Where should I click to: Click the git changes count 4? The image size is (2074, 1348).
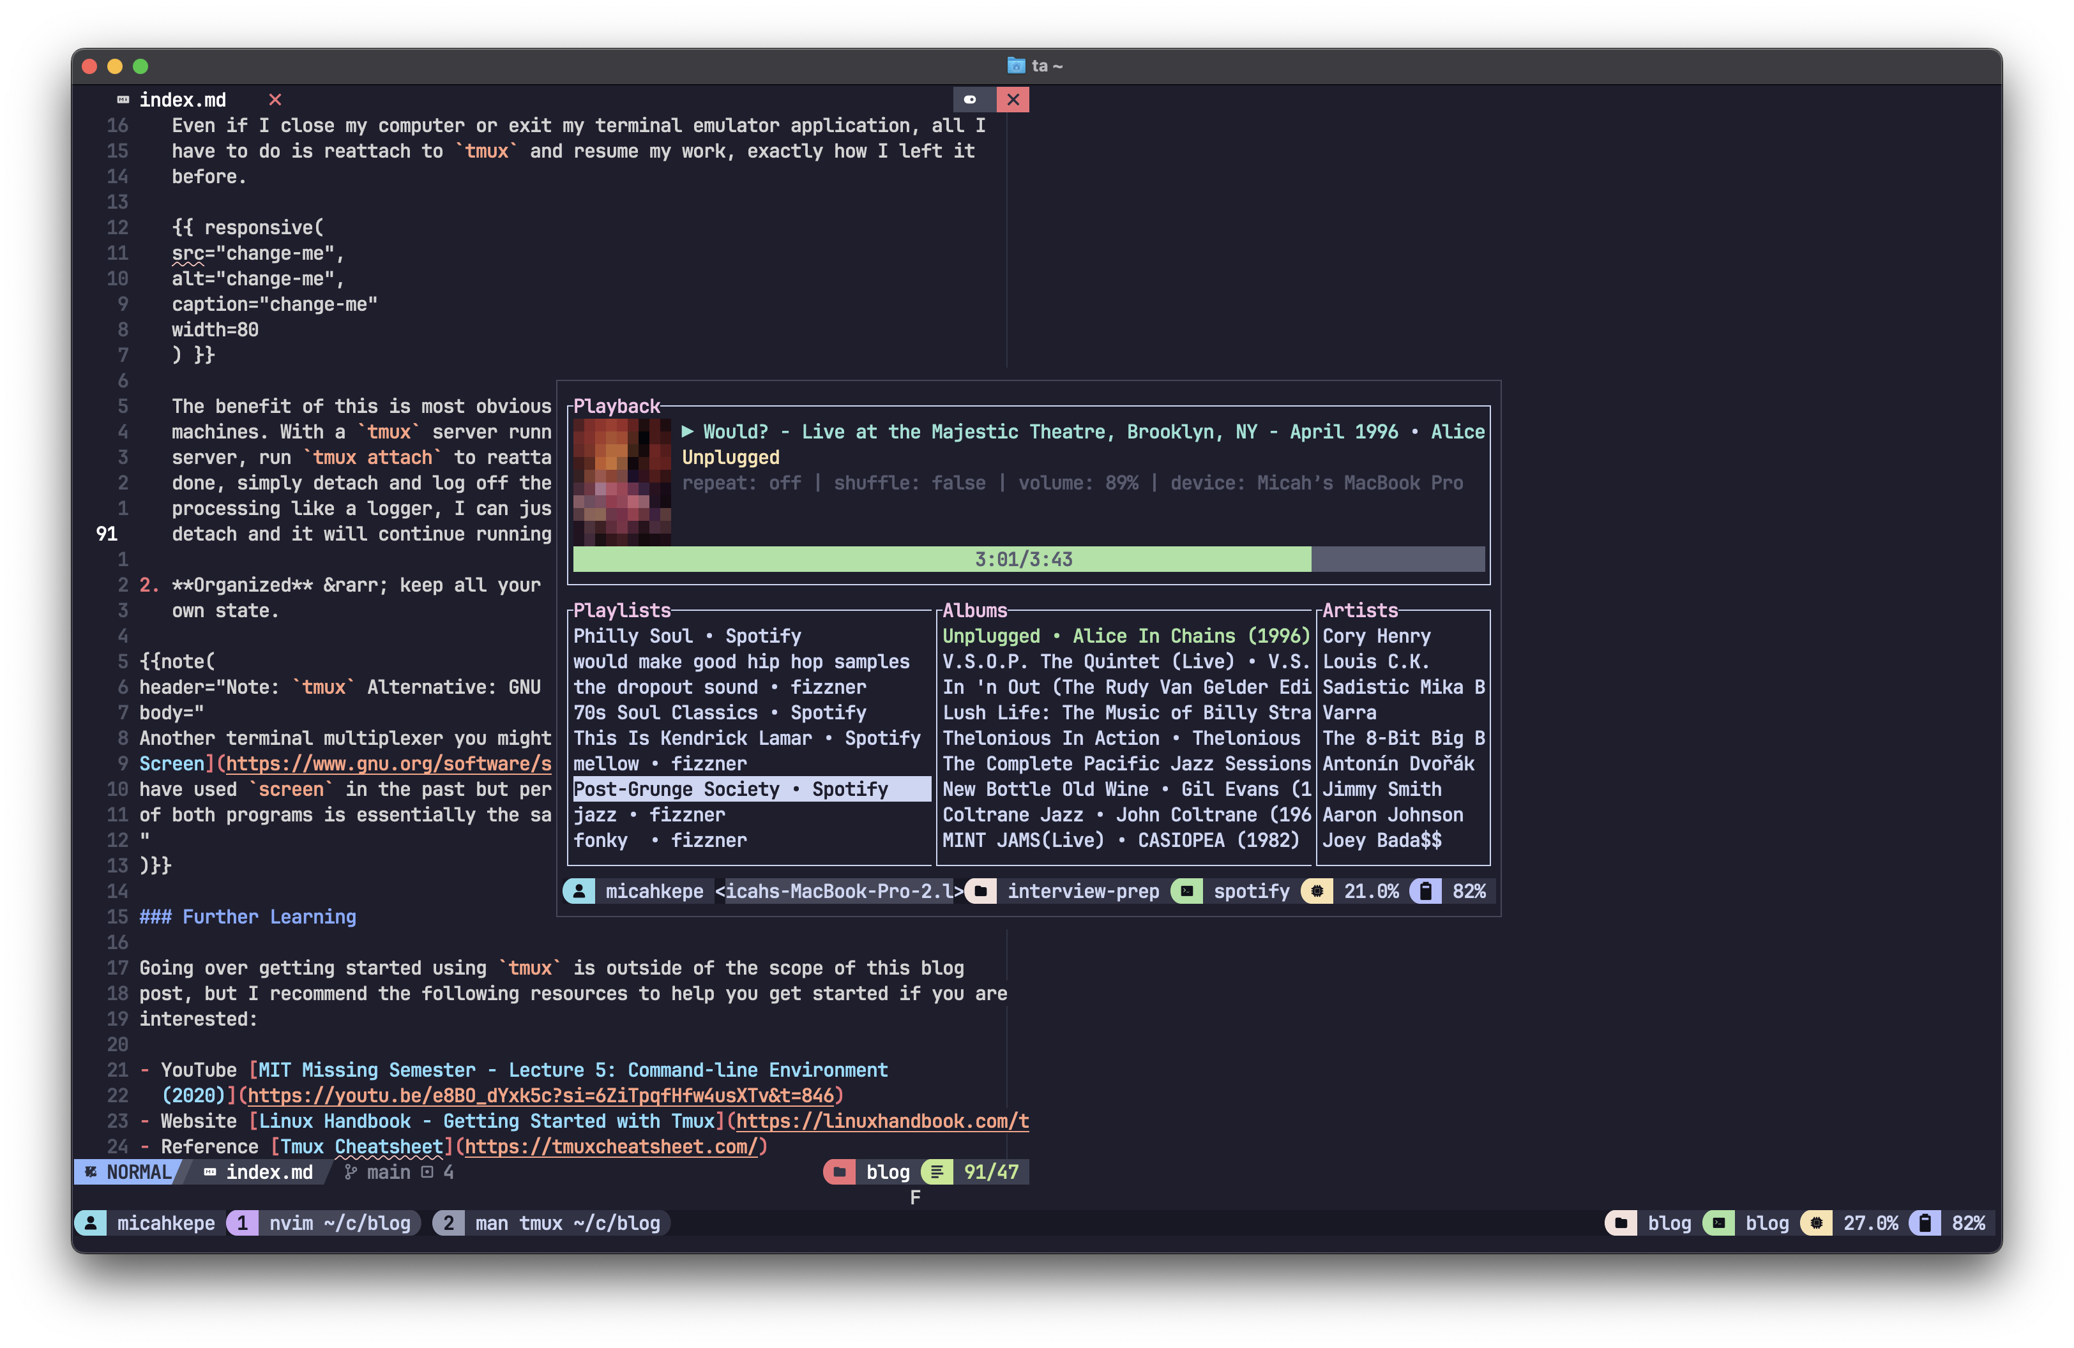(x=438, y=1172)
